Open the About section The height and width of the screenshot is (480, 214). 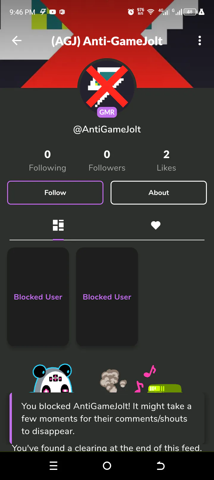click(159, 193)
